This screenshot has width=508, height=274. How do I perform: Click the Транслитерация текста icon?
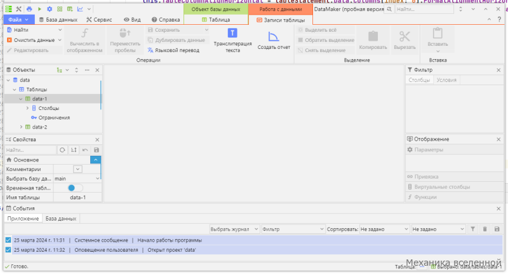tap(232, 33)
